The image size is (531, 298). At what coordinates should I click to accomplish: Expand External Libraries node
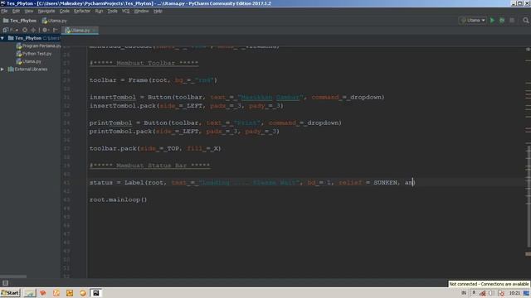(2, 70)
